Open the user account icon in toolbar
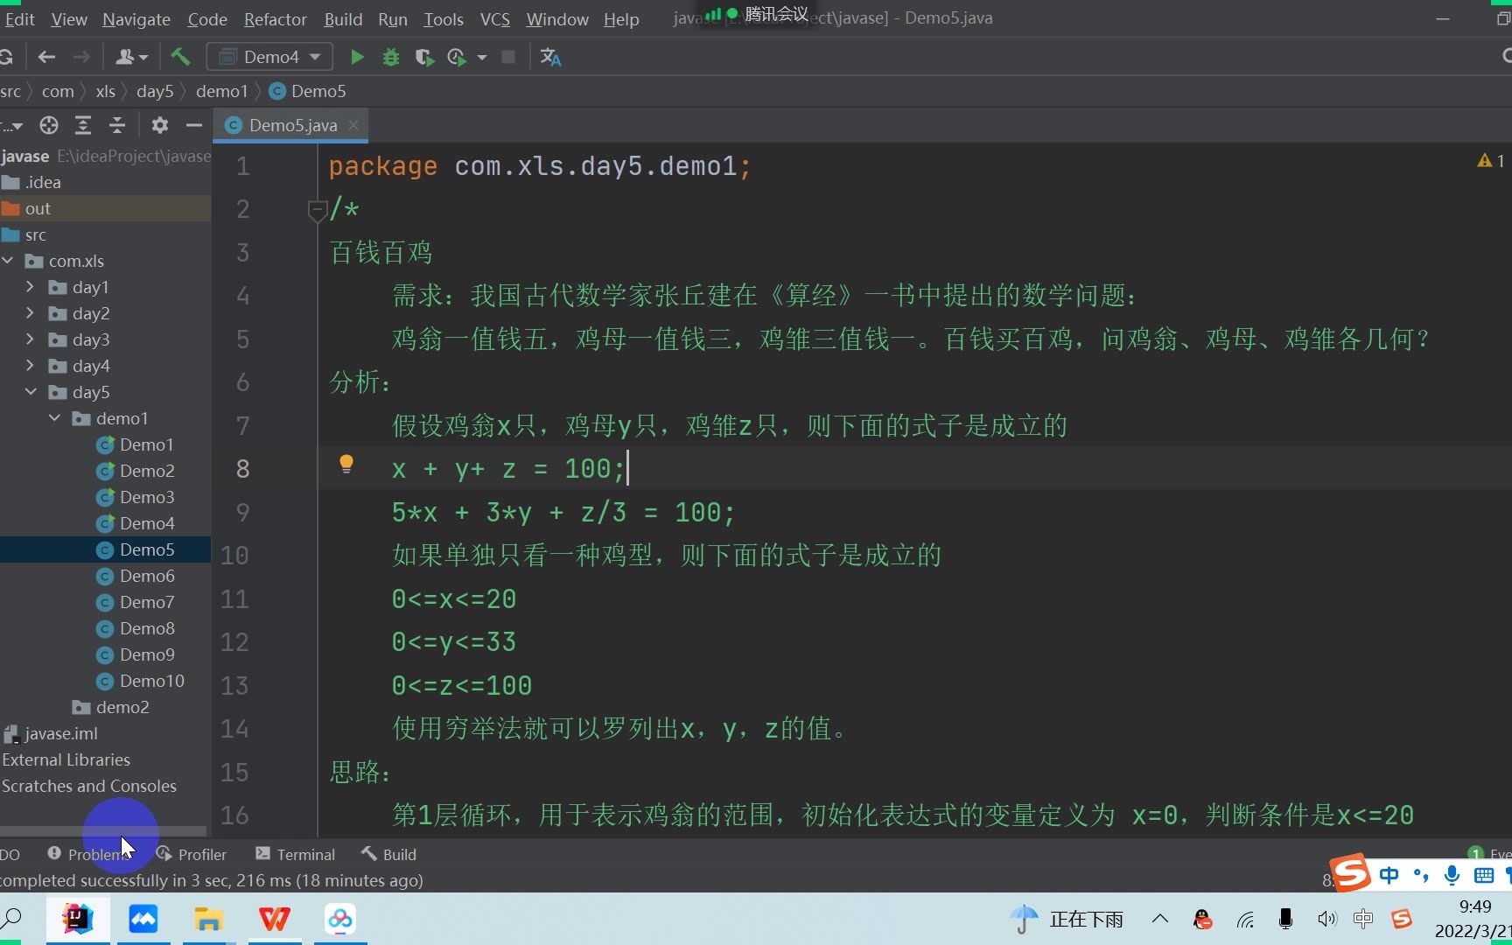 (x=131, y=57)
